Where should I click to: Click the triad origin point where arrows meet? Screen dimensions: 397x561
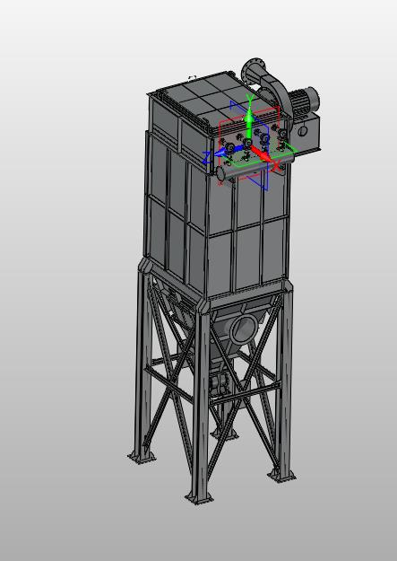point(248,145)
